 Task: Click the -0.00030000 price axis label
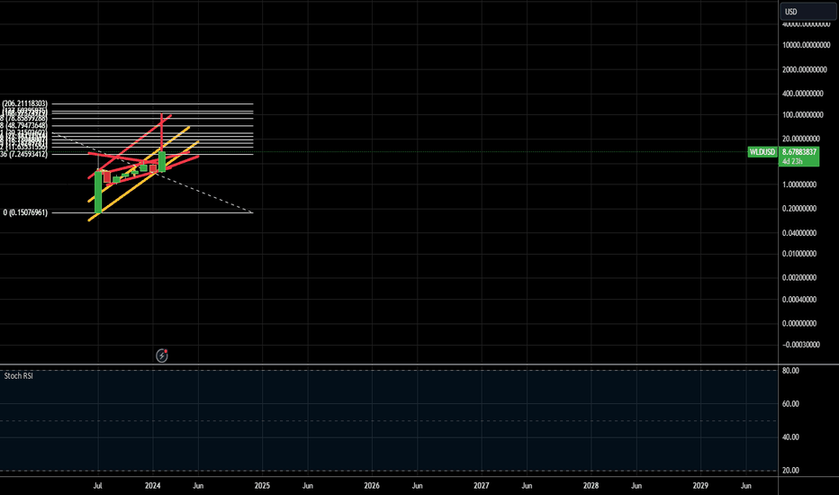(801, 345)
